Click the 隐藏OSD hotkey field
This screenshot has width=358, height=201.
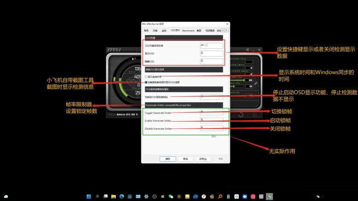[x=211, y=62]
